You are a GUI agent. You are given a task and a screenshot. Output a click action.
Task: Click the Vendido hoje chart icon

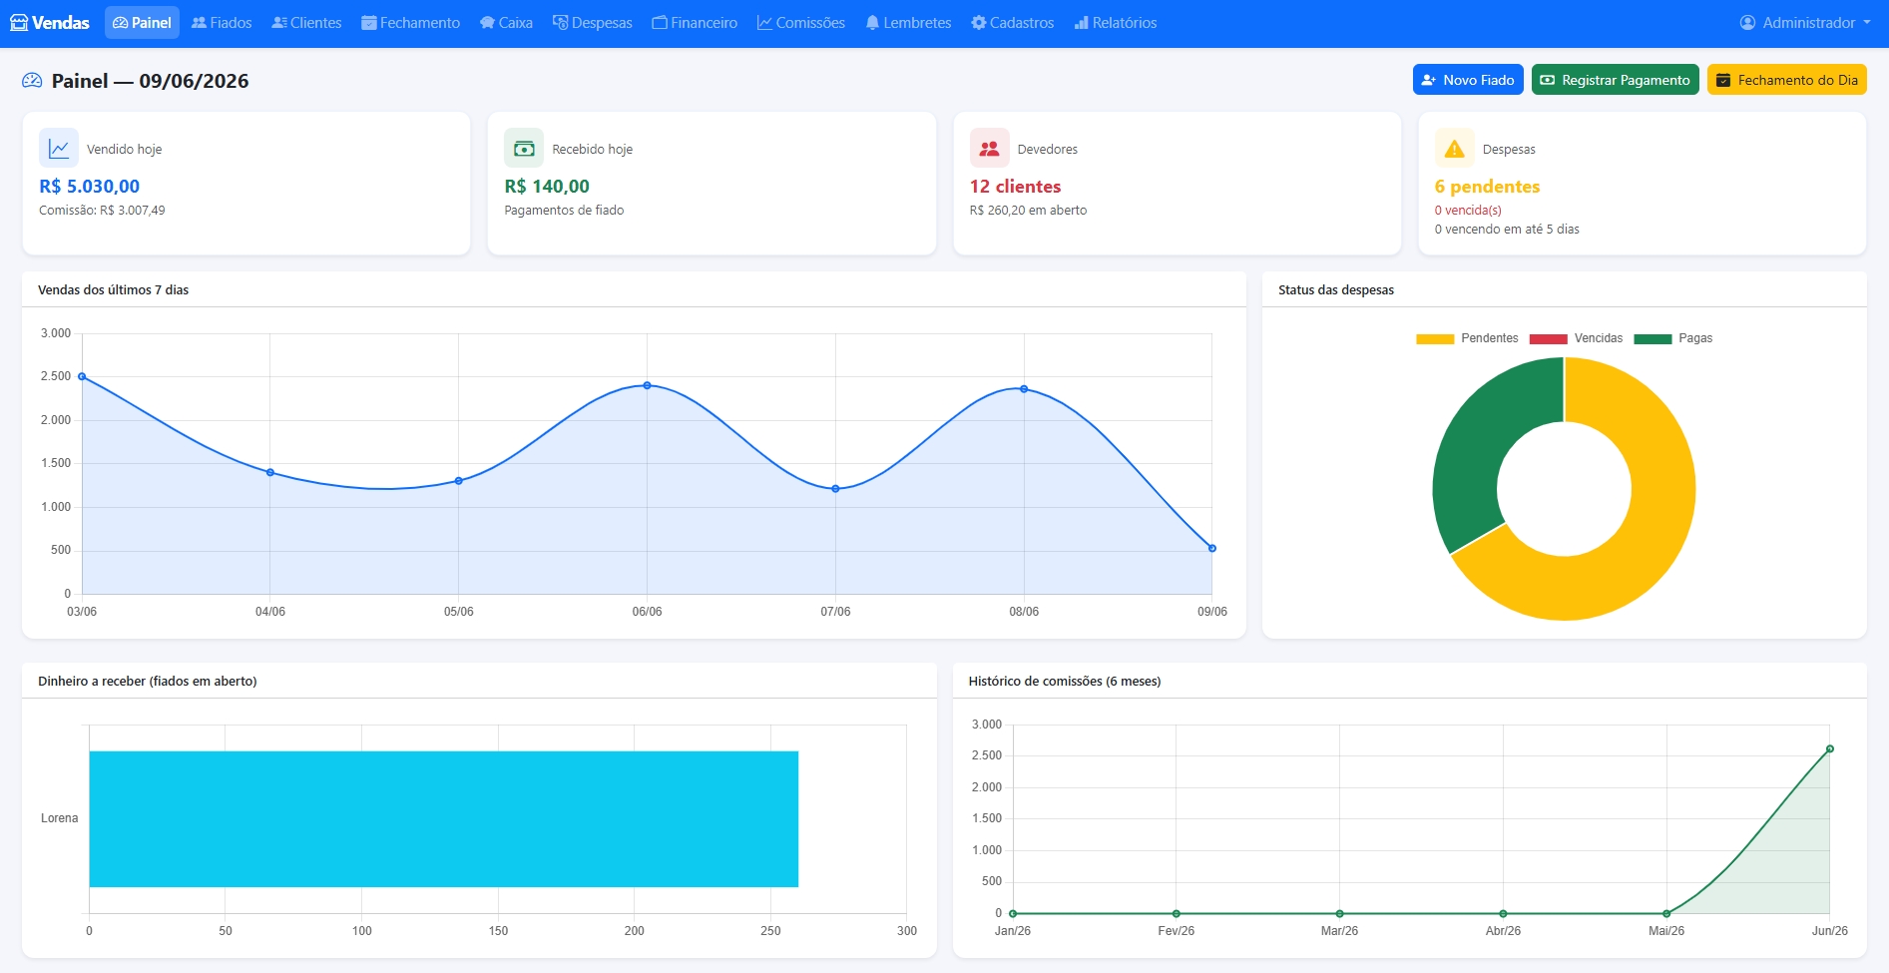(59, 149)
